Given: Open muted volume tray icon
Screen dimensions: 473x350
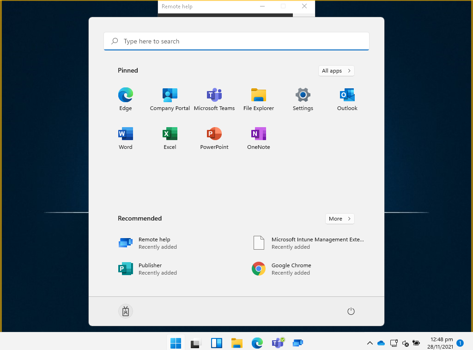Looking at the screenshot, I should (406, 343).
